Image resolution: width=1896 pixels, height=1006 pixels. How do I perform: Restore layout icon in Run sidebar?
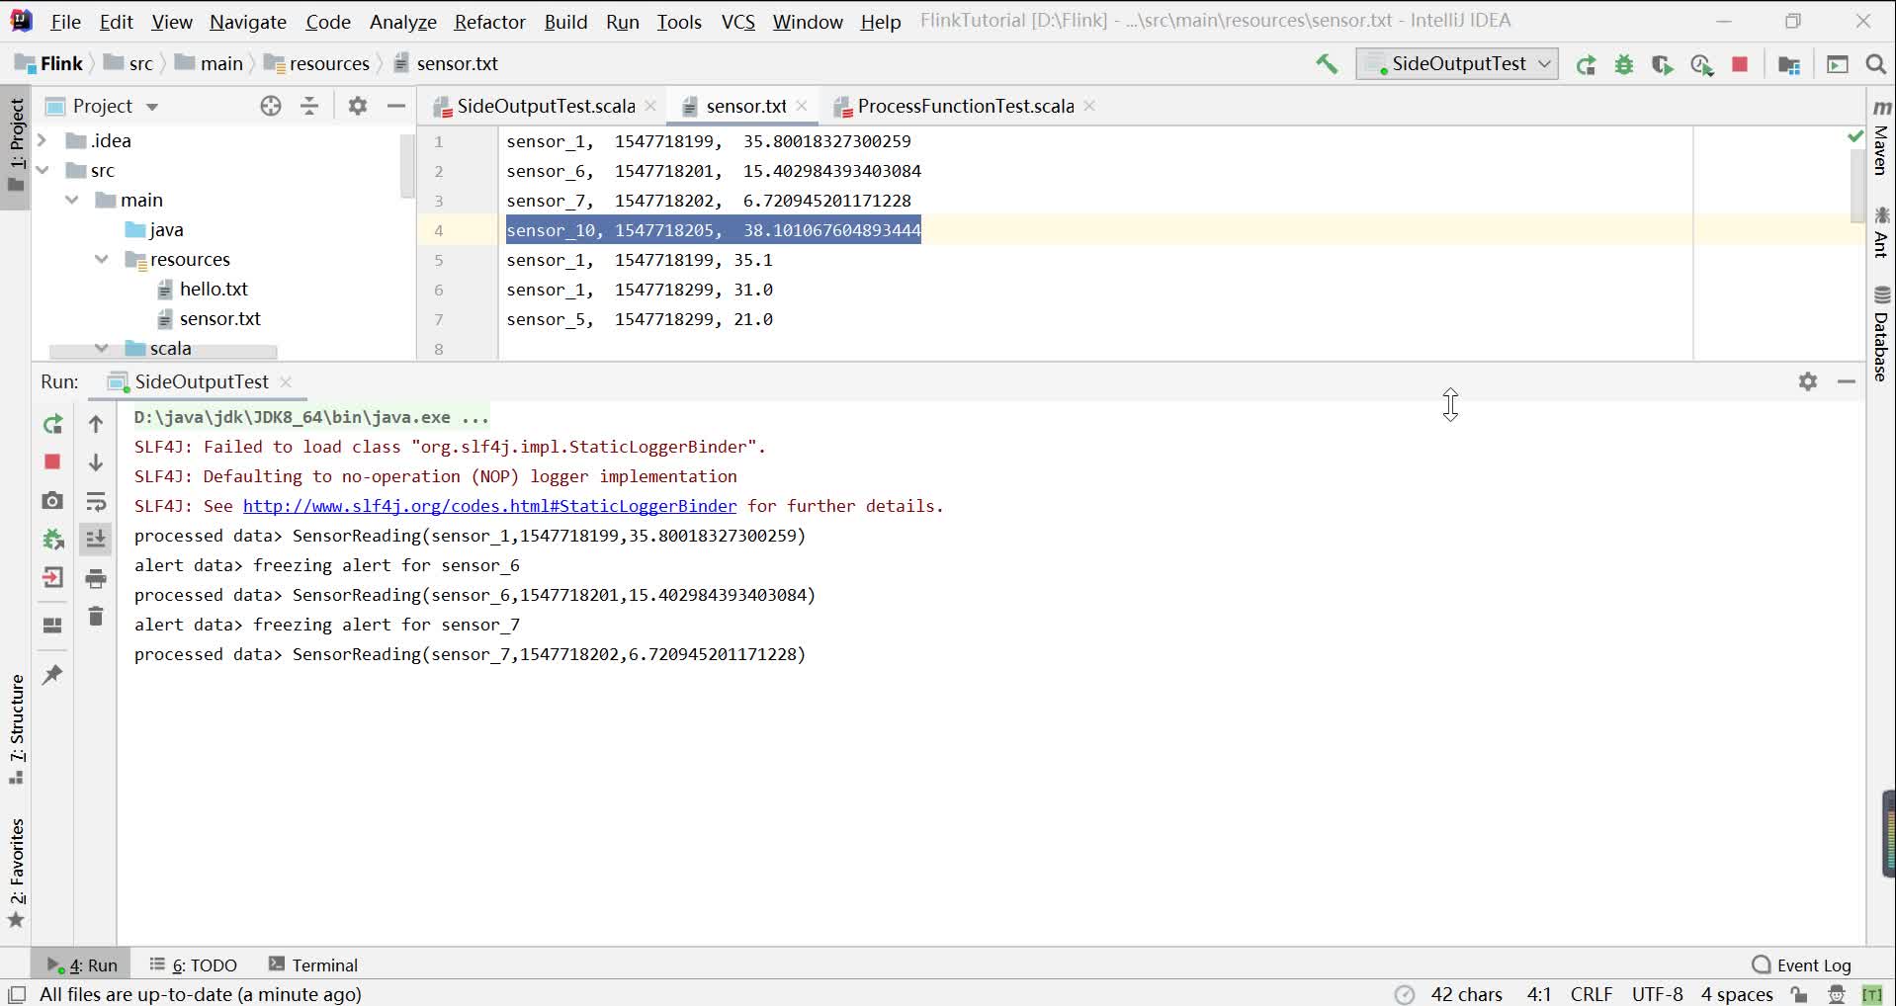52,626
